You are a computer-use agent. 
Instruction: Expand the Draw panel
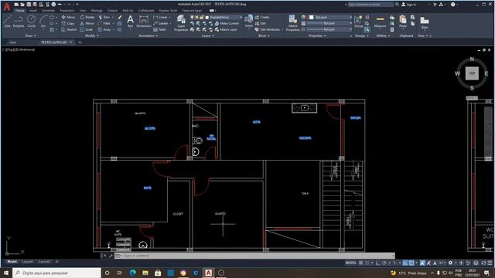click(x=31, y=36)
